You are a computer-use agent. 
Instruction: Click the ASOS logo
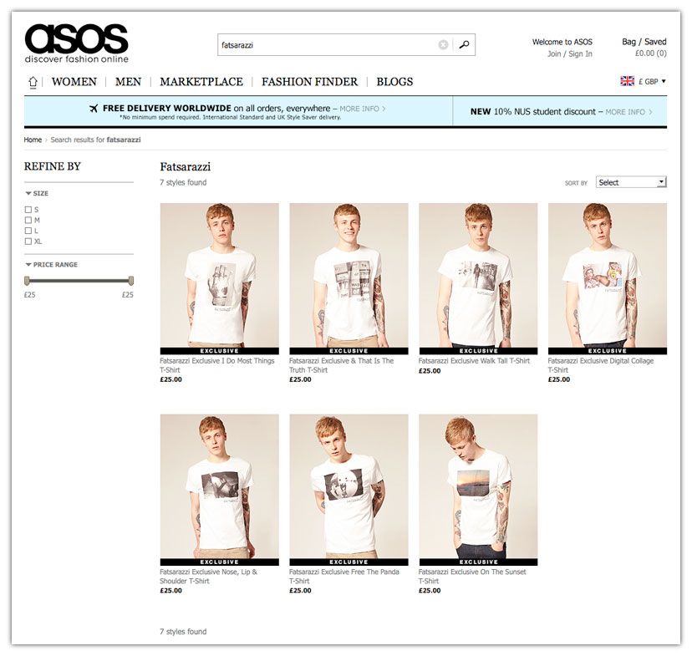[76, 43]
